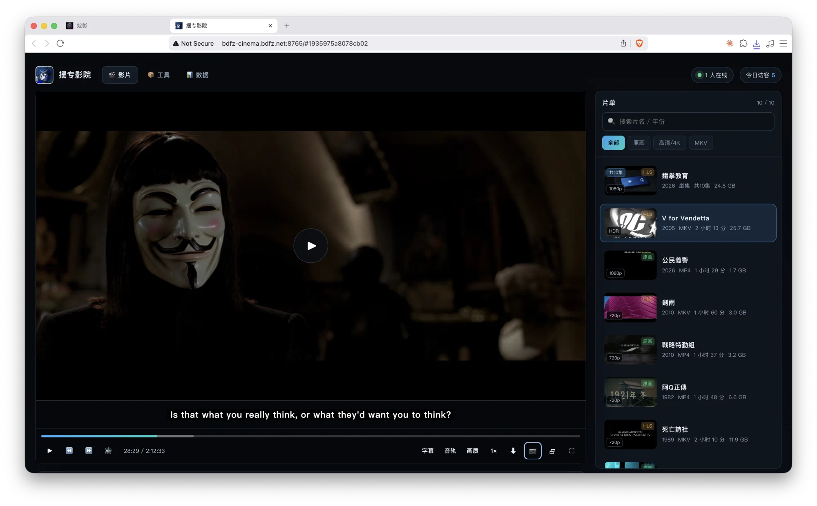Open the browser downloads icon
The image size is (817, 506).
click(x=757, y=44)
